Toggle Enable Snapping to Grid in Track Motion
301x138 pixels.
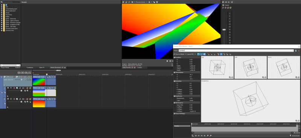[202, 54]
